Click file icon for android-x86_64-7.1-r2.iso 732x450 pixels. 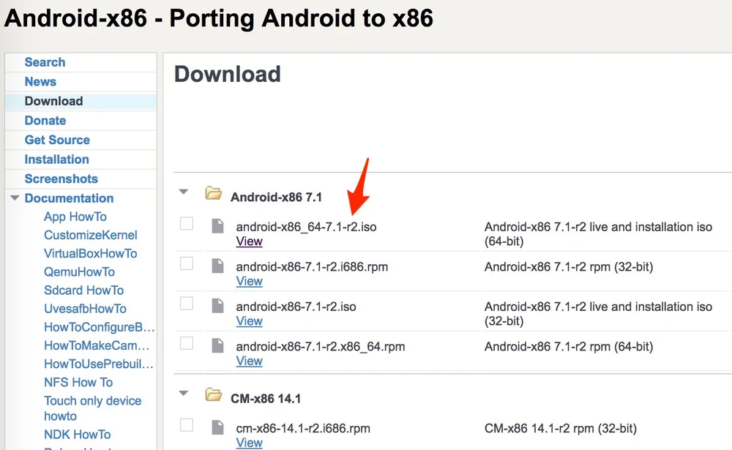[x=217, y=226]
